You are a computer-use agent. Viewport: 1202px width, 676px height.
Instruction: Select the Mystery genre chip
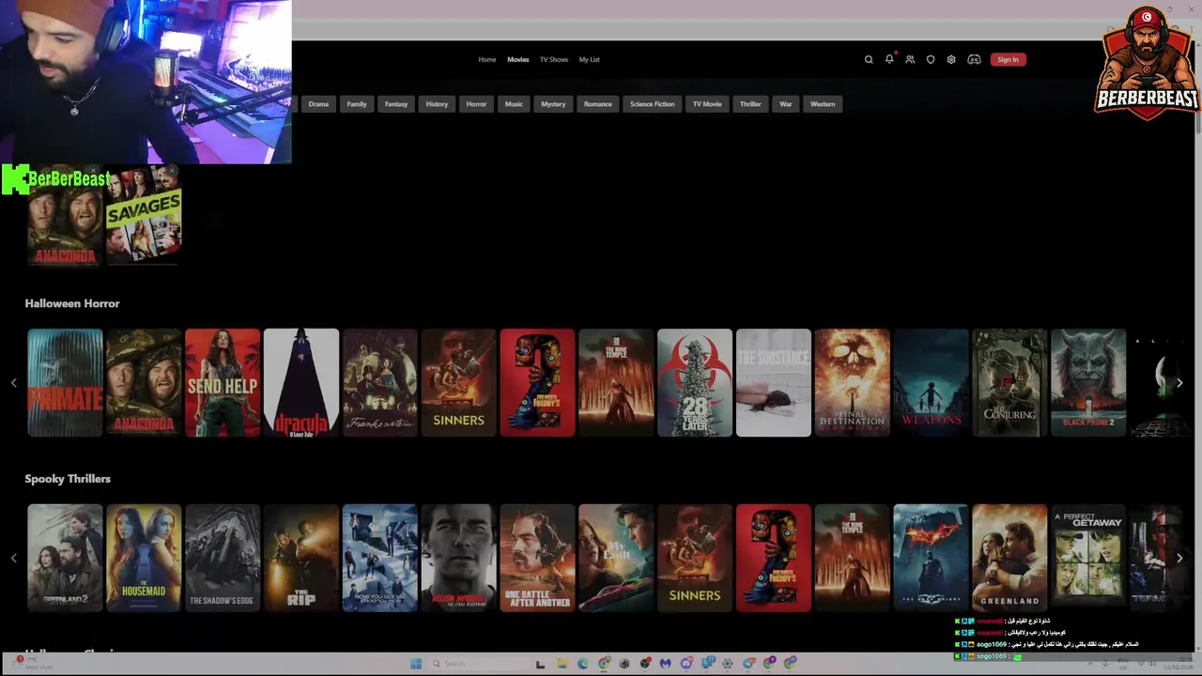553,104
